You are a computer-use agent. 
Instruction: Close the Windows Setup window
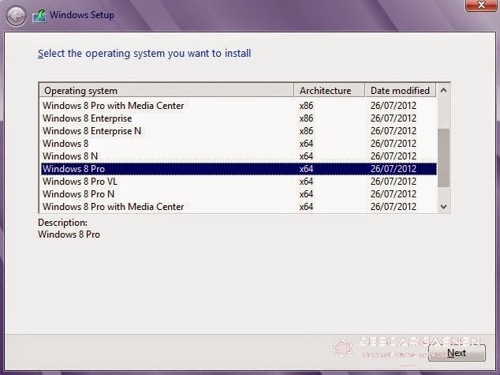click(x=481, y=6)
